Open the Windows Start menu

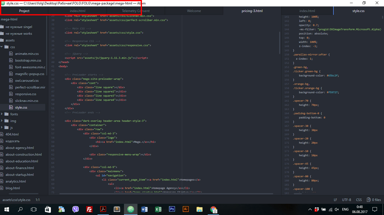coord(6,209)
